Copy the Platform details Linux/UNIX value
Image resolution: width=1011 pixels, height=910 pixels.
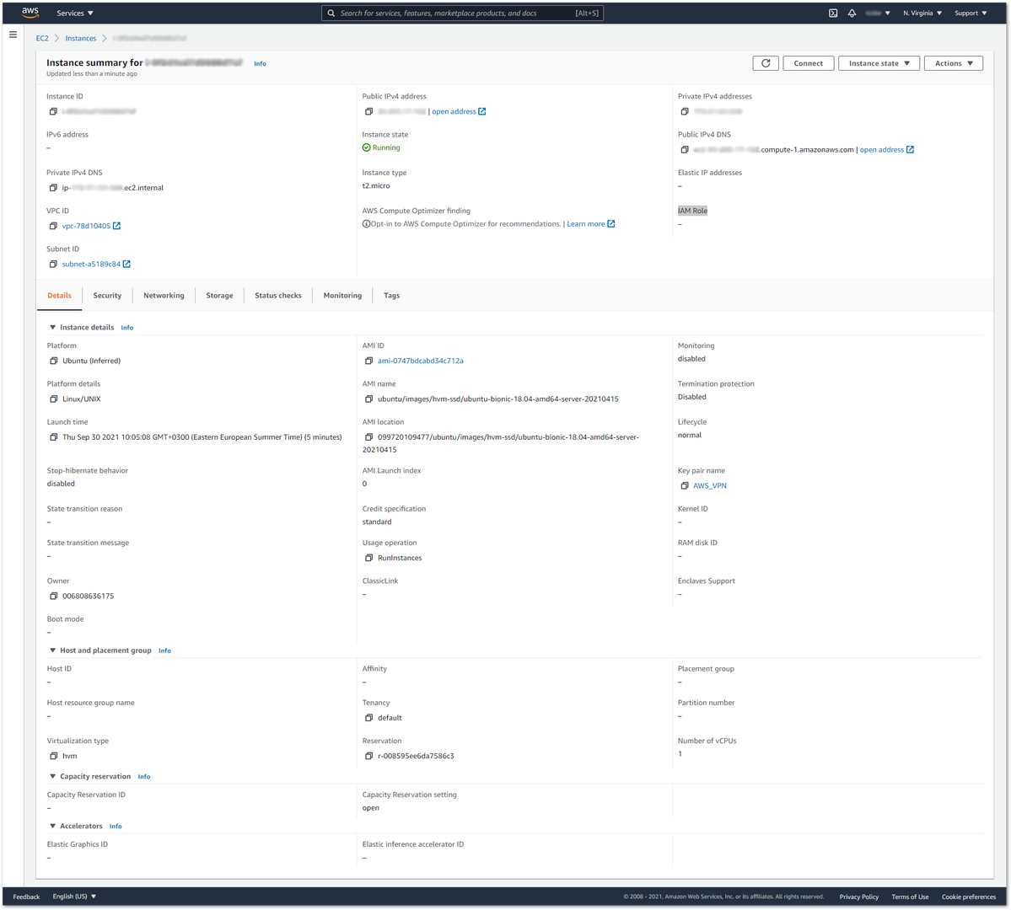click(53, 399)
